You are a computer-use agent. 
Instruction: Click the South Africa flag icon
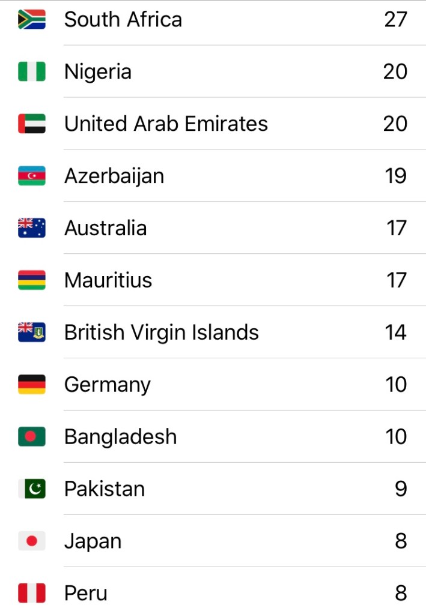tap(32, 20)
